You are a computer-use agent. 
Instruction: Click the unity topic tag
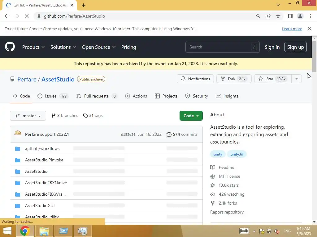(x=218, y=154)
